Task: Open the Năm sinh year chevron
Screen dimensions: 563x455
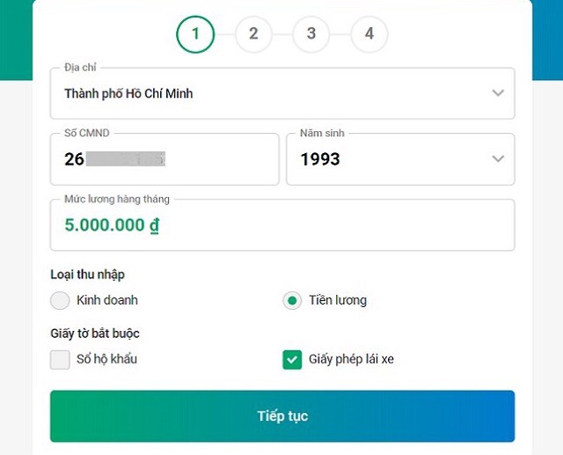Action: pos(498,159)
